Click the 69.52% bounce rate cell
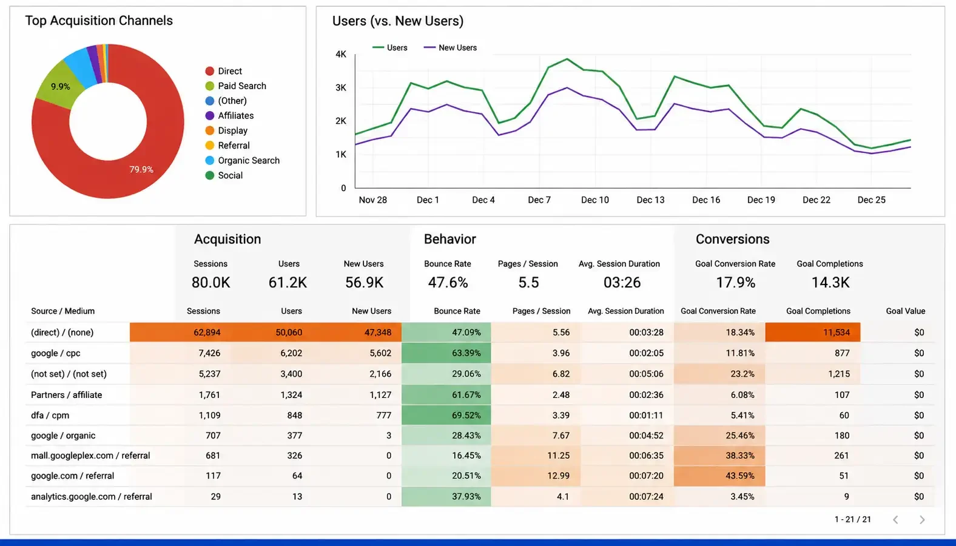956x546 pixels. click(446, 416)
